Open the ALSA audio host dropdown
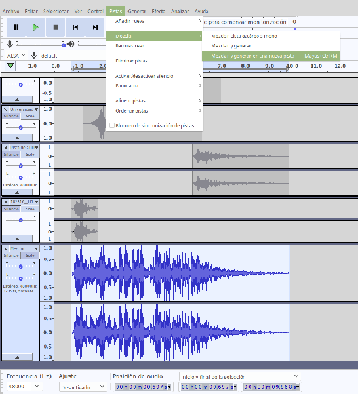 [16, 56]
